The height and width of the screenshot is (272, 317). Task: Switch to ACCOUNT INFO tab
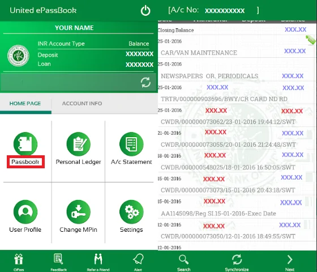point(82,103)
